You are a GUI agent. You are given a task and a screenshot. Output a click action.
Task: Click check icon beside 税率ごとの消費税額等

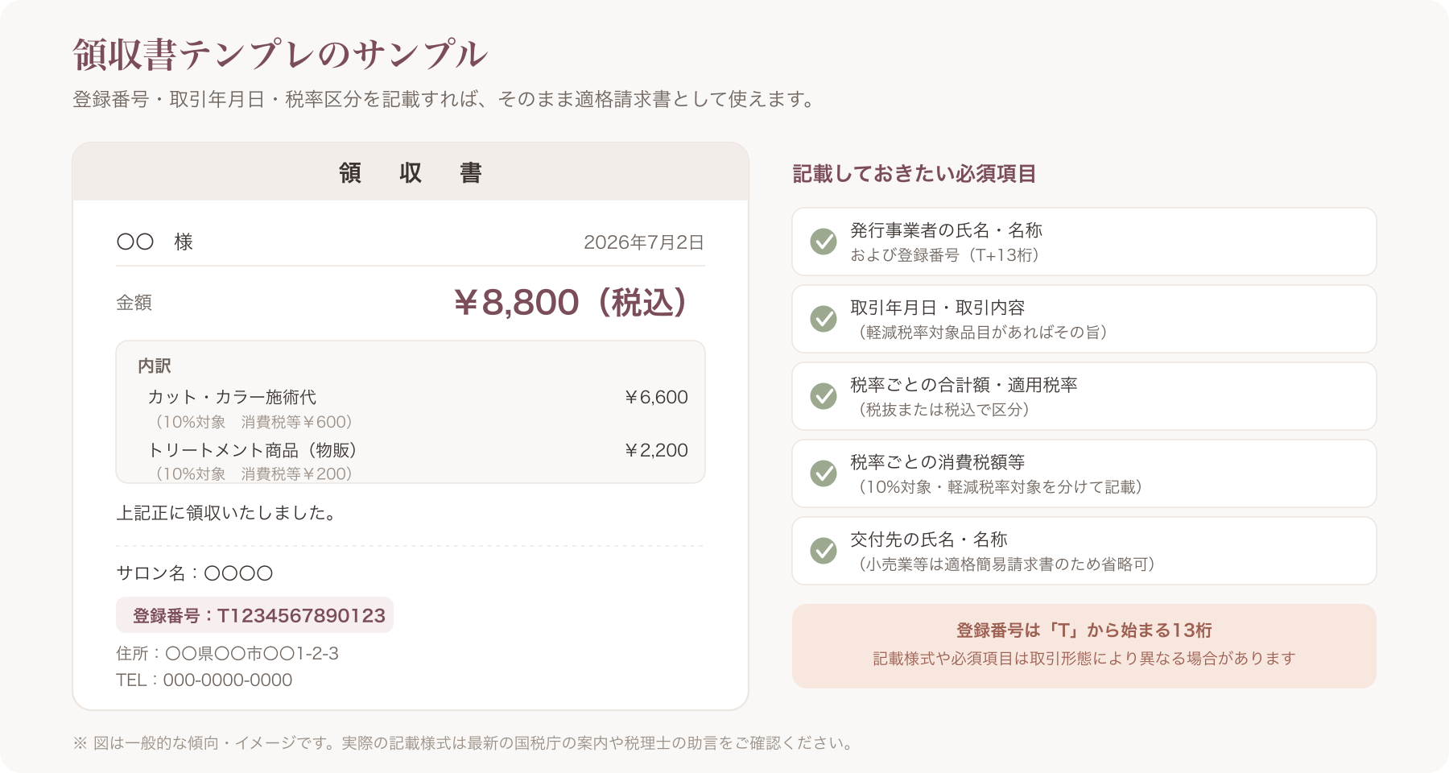823,473
